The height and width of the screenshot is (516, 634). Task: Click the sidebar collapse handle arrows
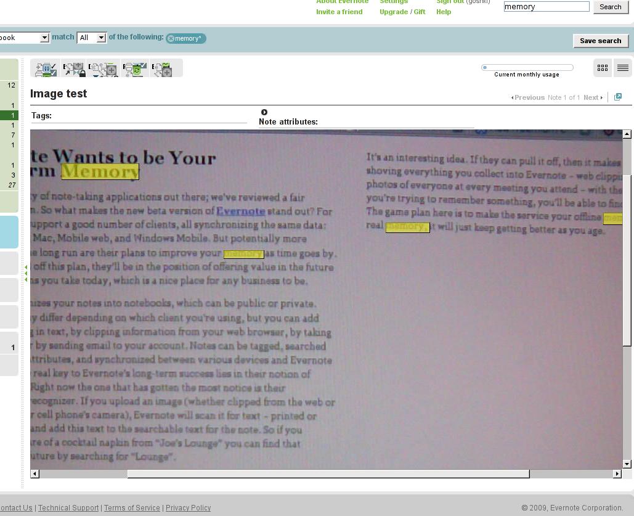(26, 273)
